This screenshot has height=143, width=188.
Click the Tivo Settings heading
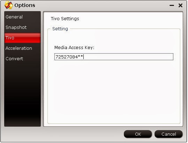pyautogui.click(x=65, y=19)
